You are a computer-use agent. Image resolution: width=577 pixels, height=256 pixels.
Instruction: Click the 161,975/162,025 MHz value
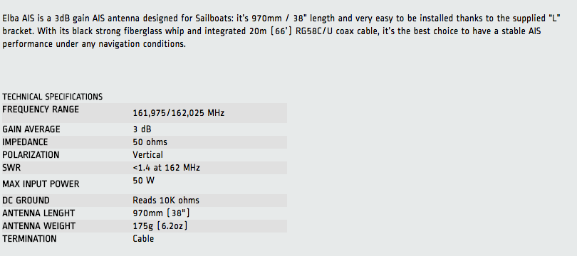[179, 113]
